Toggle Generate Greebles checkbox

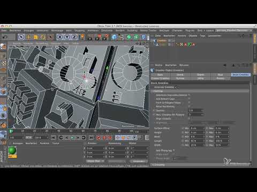pos(176,87)
